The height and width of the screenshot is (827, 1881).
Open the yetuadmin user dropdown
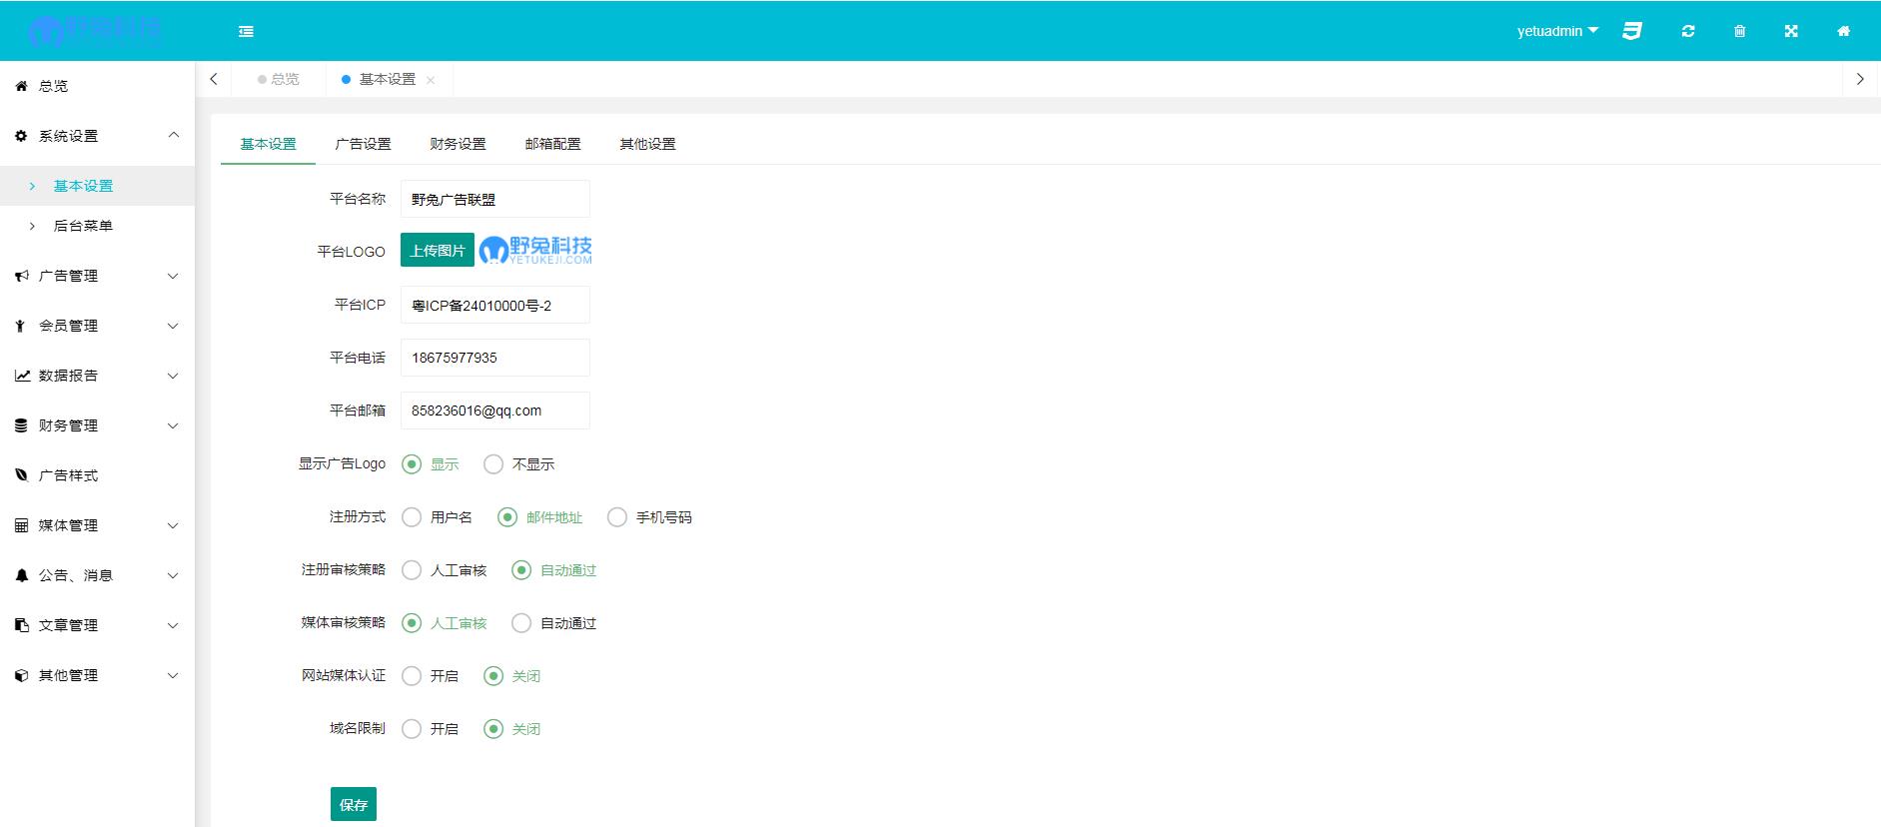click(1557, 31)
